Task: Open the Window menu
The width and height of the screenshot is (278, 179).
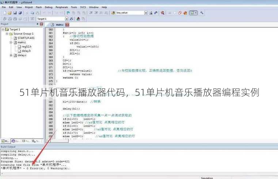Action: 94,7
